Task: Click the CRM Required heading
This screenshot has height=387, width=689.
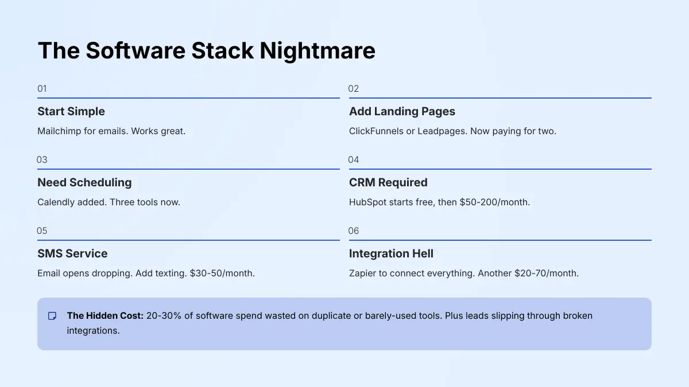Action: [388, 182]
